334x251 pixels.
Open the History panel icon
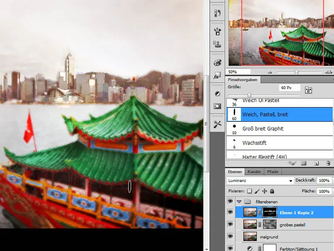pyautogui.click(x=217, y=13)
